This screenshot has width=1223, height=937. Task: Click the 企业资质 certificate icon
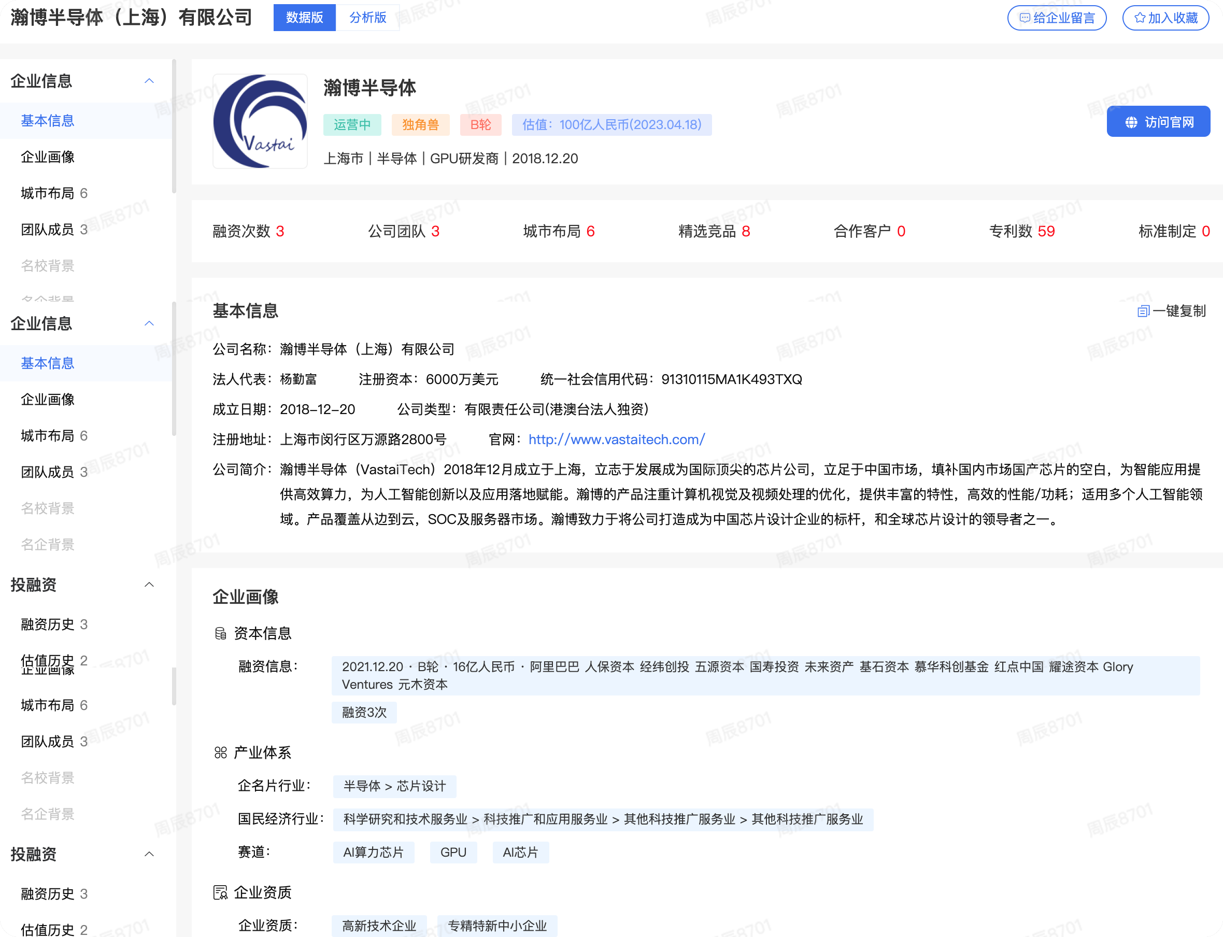point(220,892)
